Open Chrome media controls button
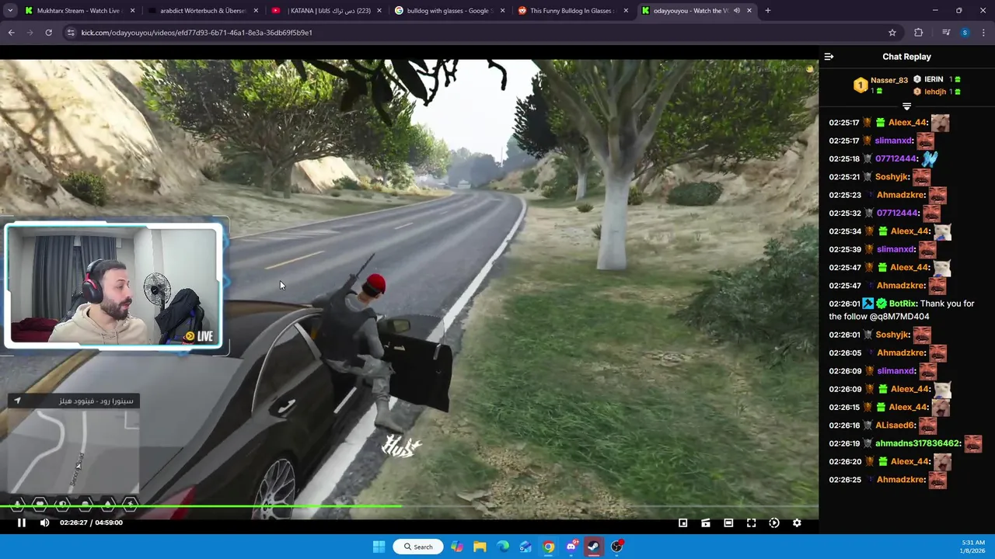The height and width of the screenshot is (559, 995). coord(945,33)
